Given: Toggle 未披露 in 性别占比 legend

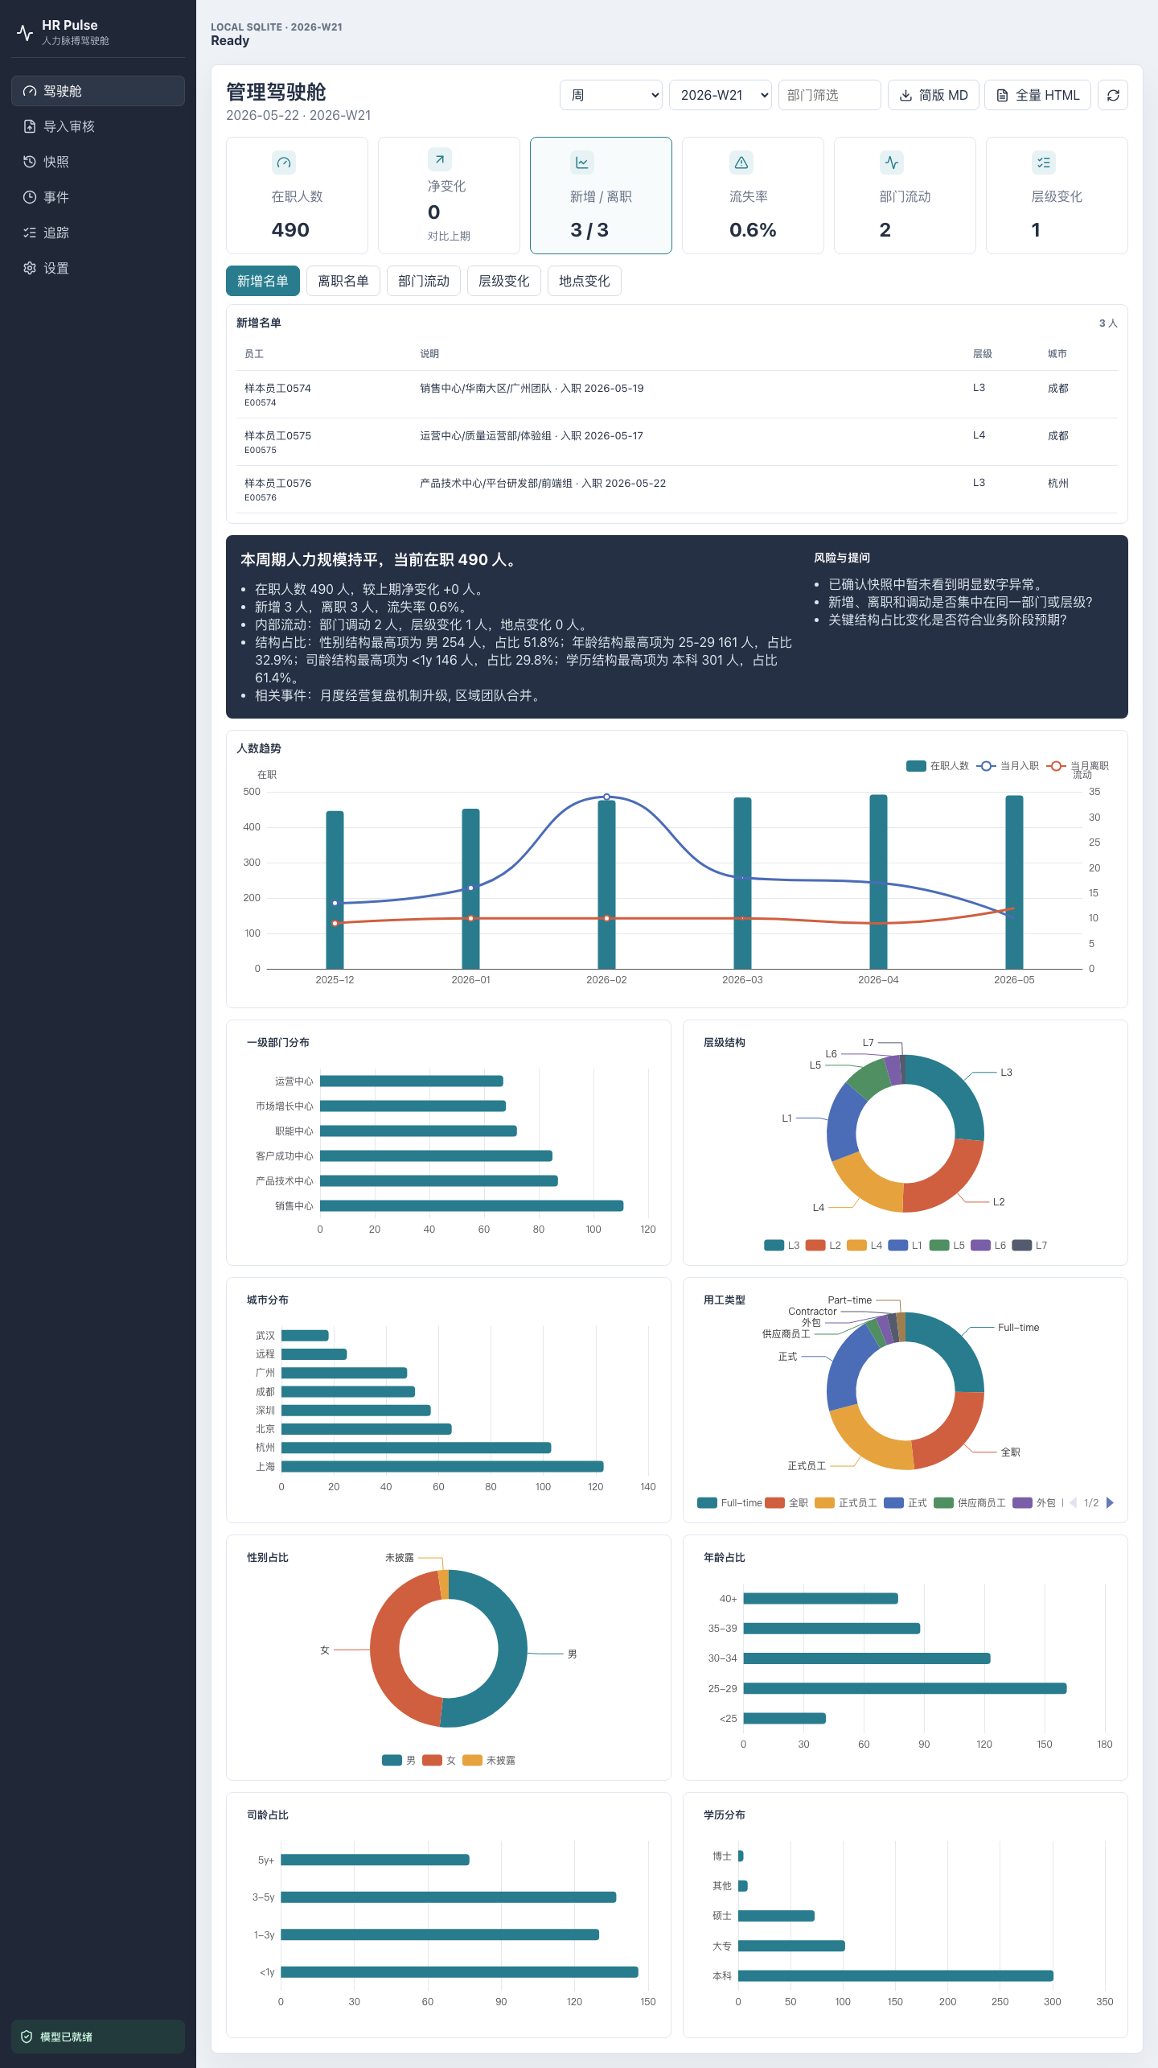Looking at the screenshot, I should (490, 1760).
